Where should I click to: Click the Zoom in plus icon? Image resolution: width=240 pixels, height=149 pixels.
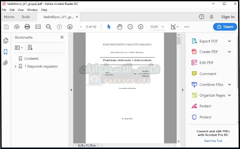point(140,27)
